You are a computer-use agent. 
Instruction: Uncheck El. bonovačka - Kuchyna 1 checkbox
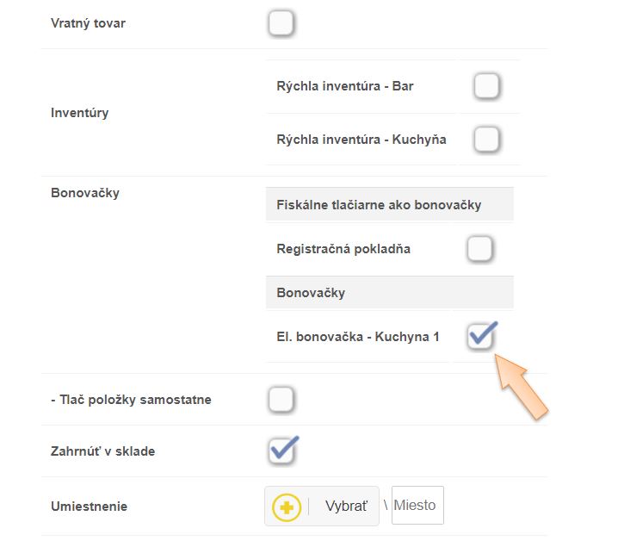(x=480, y=336)
